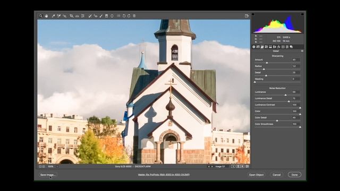Switch to the Basic panel tab

(254, 47)
